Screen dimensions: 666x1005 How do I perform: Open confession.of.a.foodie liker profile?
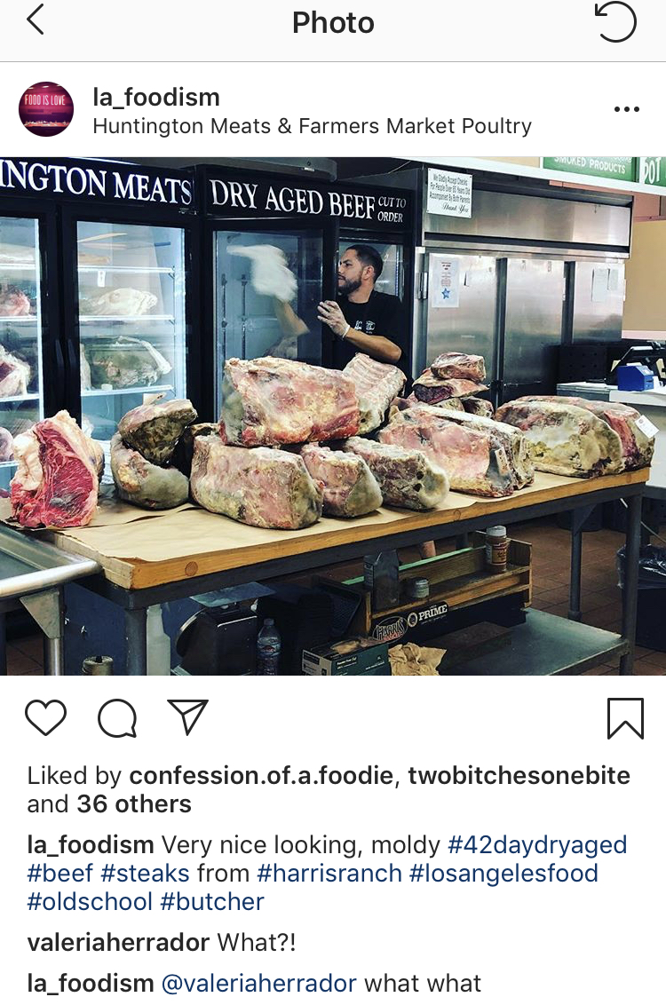pyautogui.click(x=261, y=776)
